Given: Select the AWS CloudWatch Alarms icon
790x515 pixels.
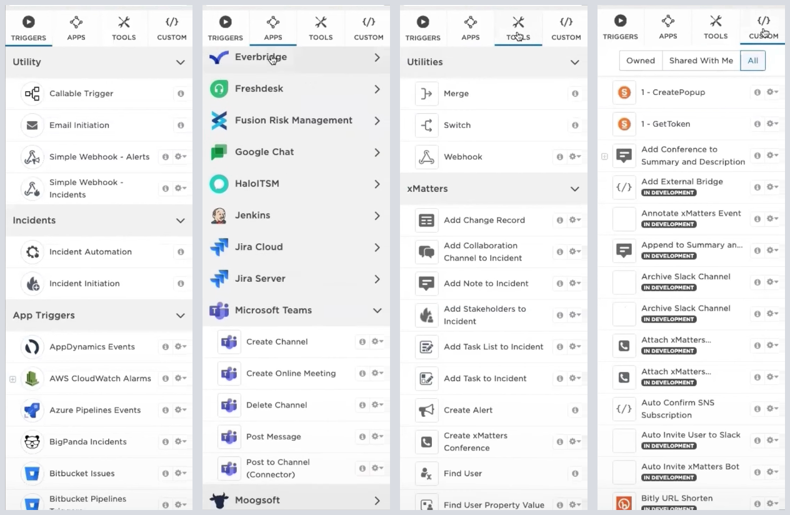Looking at the screenshot, I should click(x=32, y=379).
